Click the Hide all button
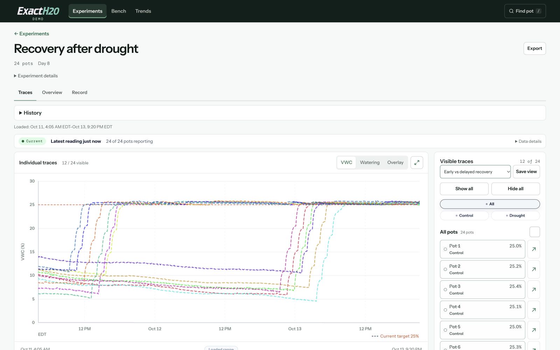Viewport: 560px width, 350px height. click(516, 189)
